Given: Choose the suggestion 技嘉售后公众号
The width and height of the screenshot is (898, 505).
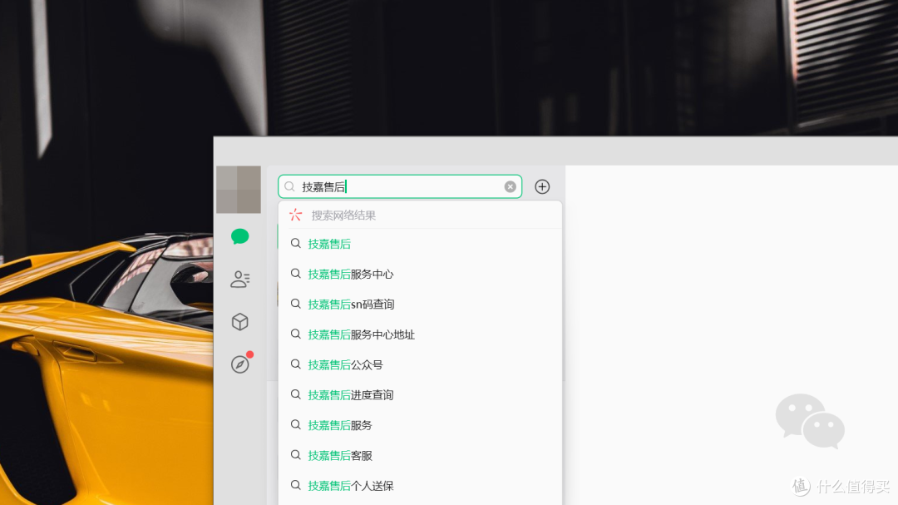Looking at the screenshot, I should (x=421, y=365).
